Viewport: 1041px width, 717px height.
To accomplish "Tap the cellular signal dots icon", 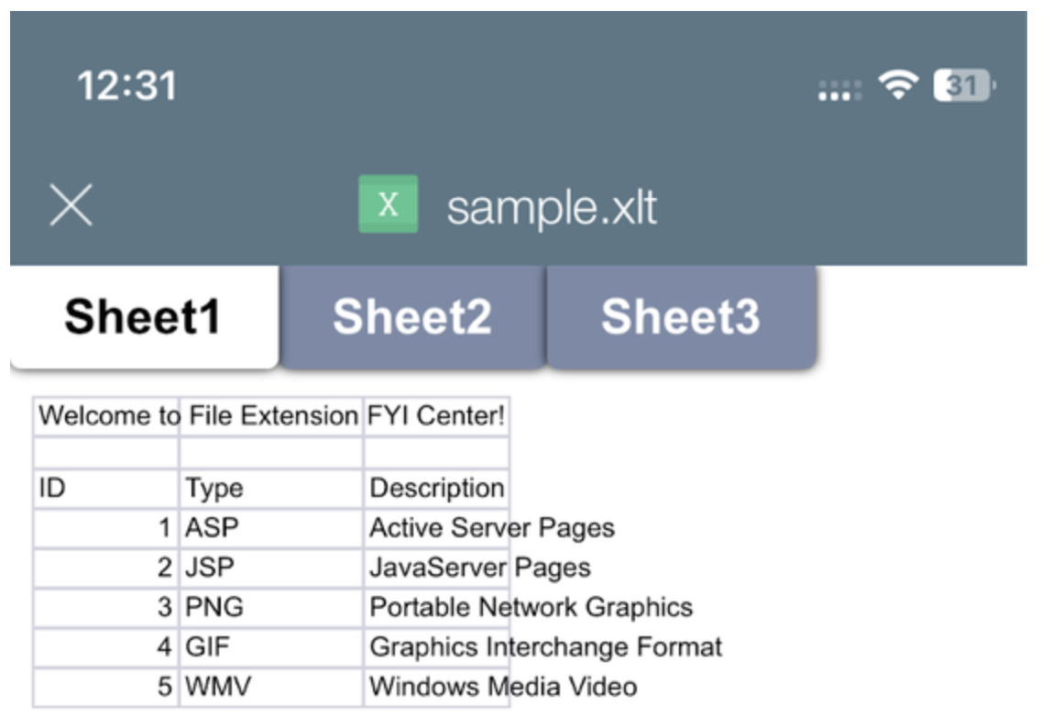I will (839, 90).
